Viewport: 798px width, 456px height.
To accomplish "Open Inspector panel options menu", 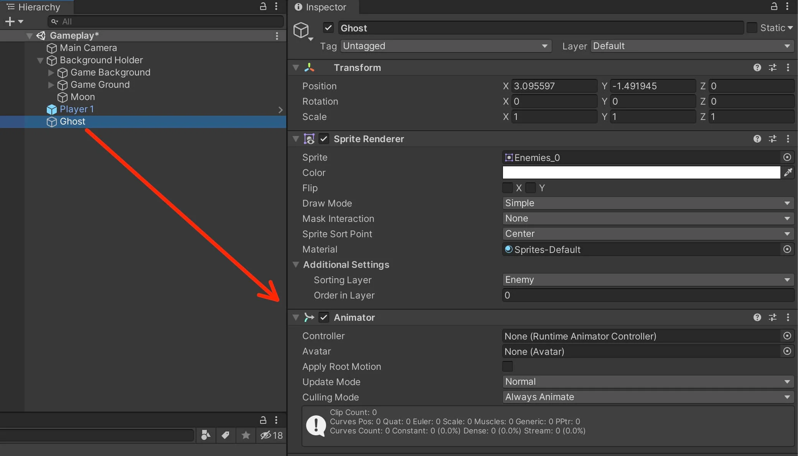I will (x=787, y=7).
